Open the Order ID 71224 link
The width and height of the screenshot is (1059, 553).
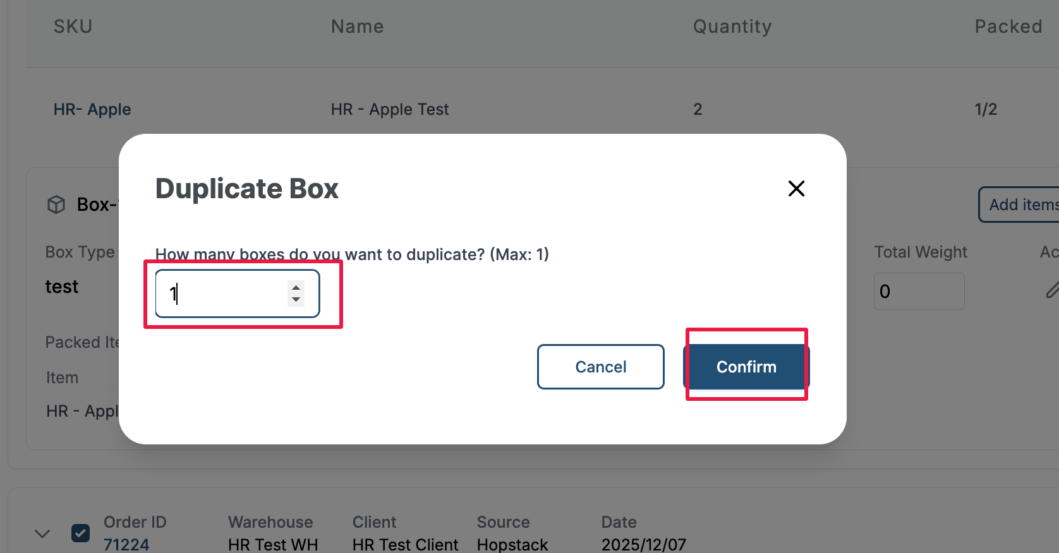[126, 544]
